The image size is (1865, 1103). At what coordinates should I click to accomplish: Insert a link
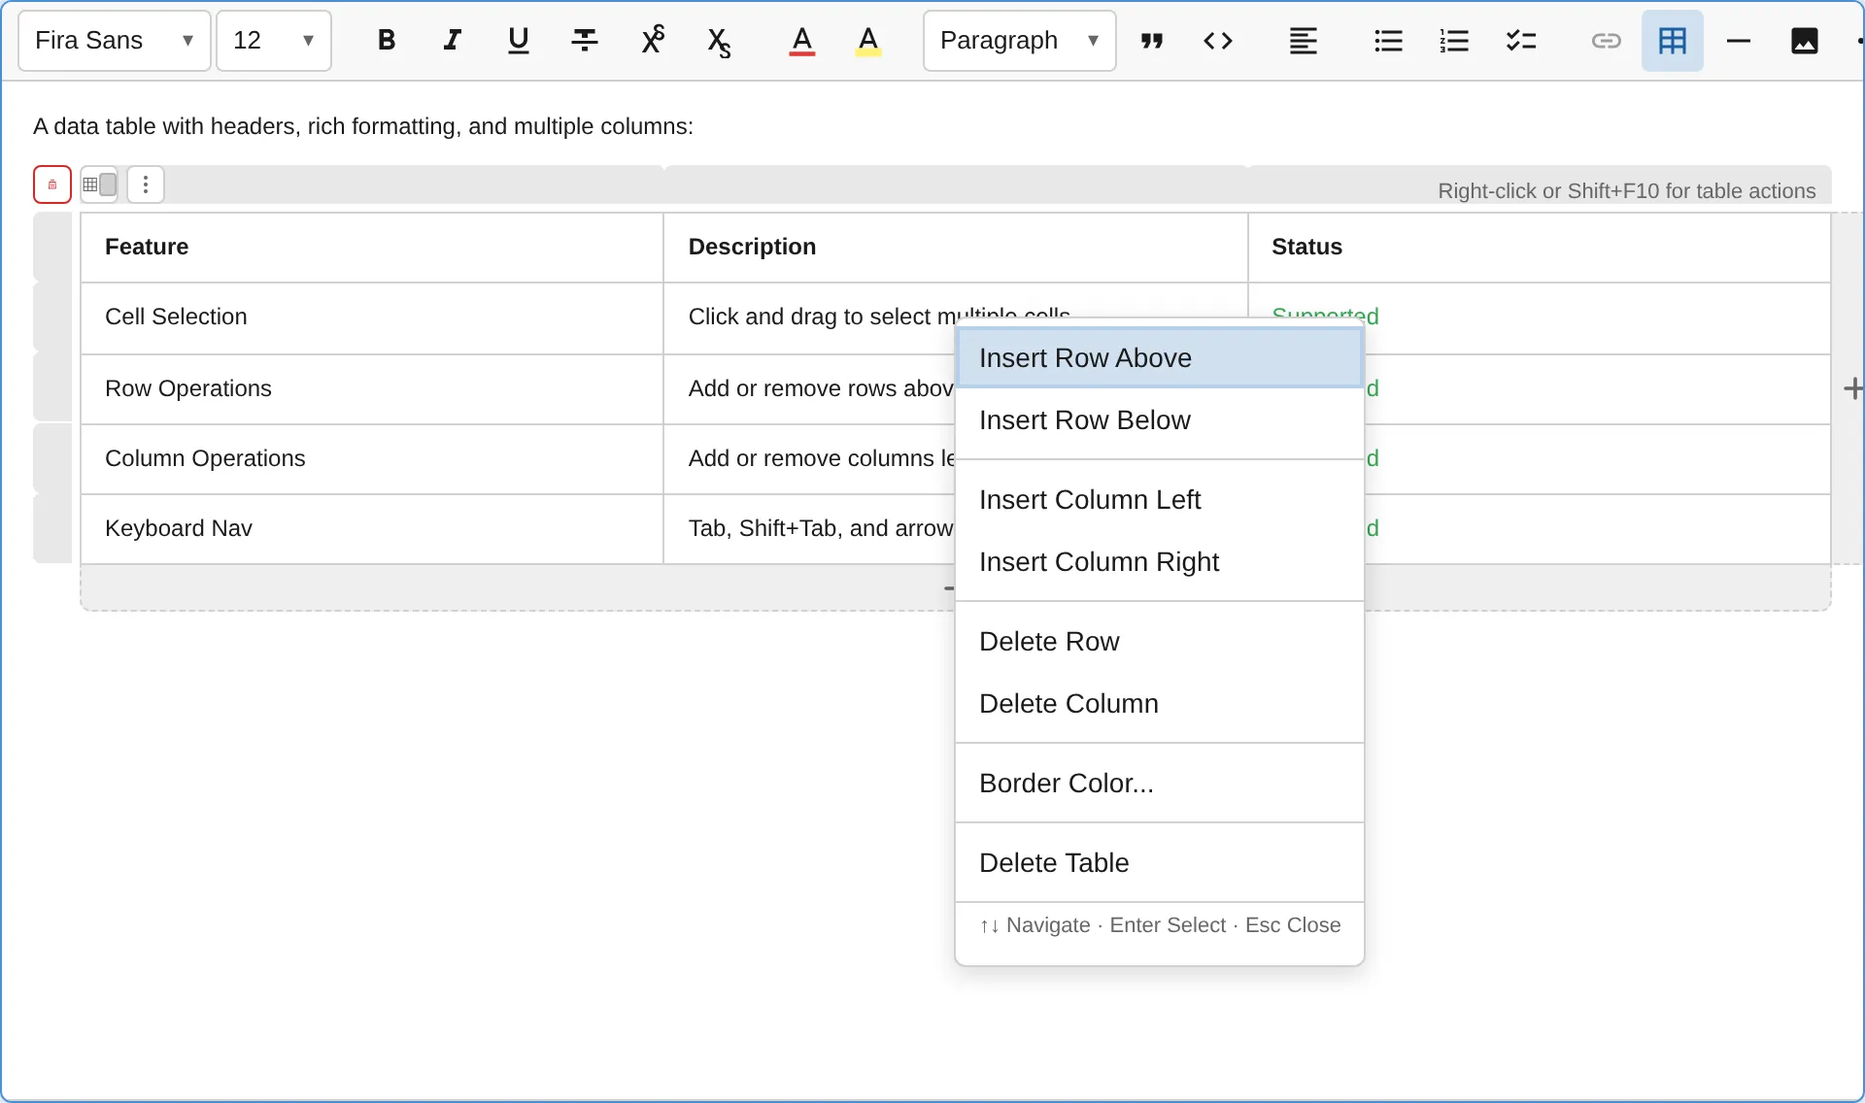pos(1607,41)
